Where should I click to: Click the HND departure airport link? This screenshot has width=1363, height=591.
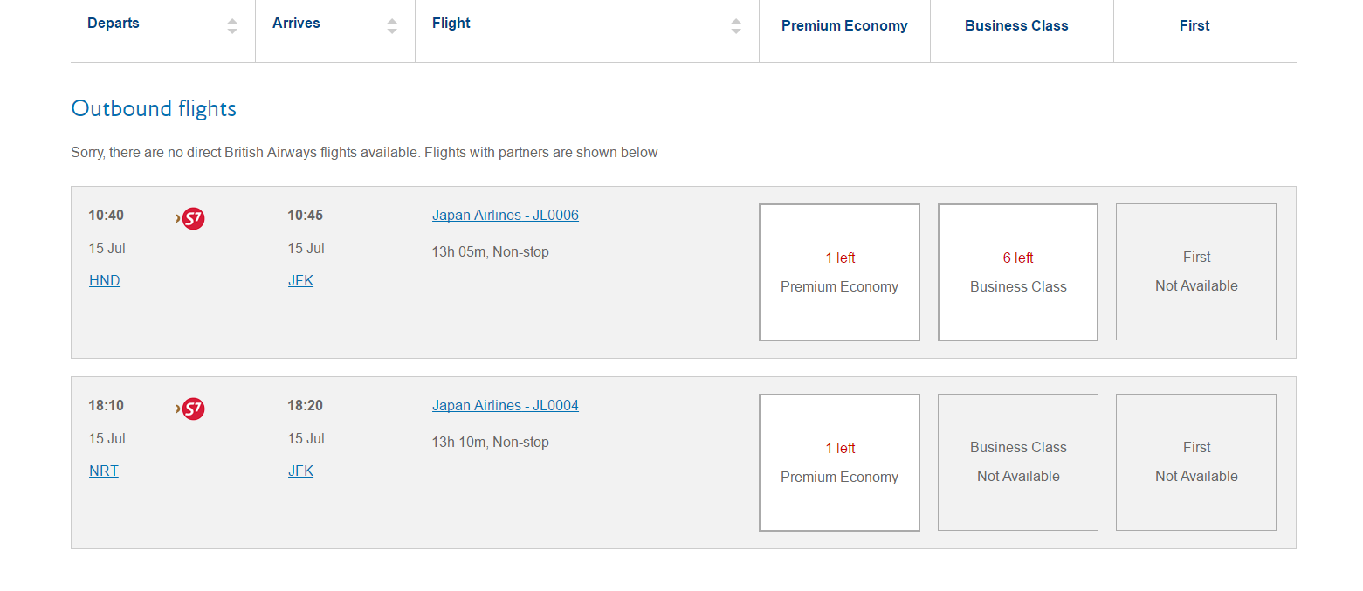tap(105, 280)
